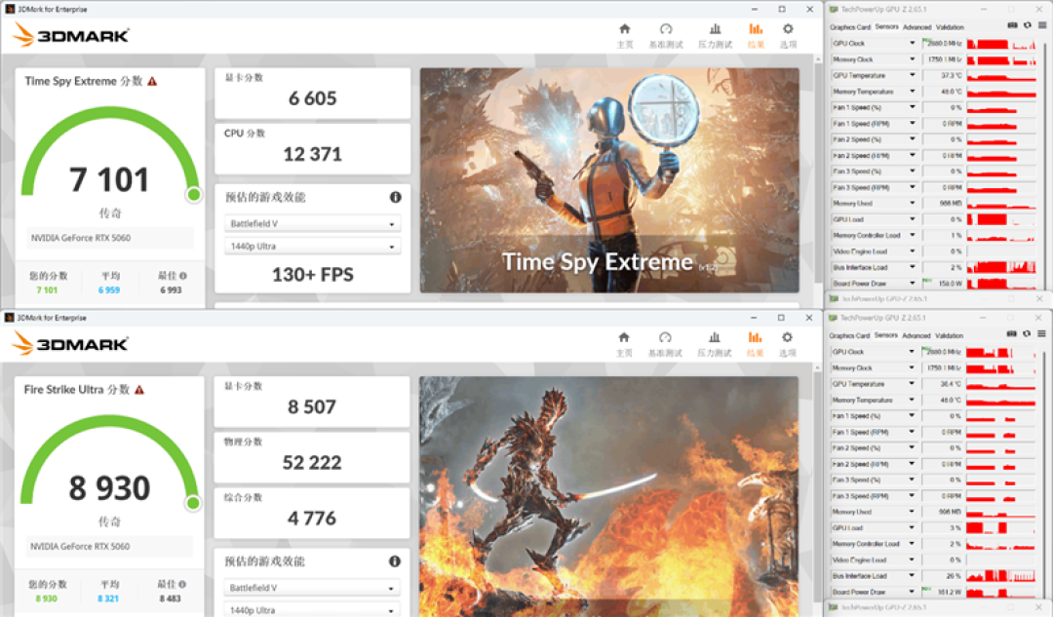Switch to Validation tab in GPU-Z showing 37.3 °C
Screen dimensions: 1053x617
pos(950,27)
